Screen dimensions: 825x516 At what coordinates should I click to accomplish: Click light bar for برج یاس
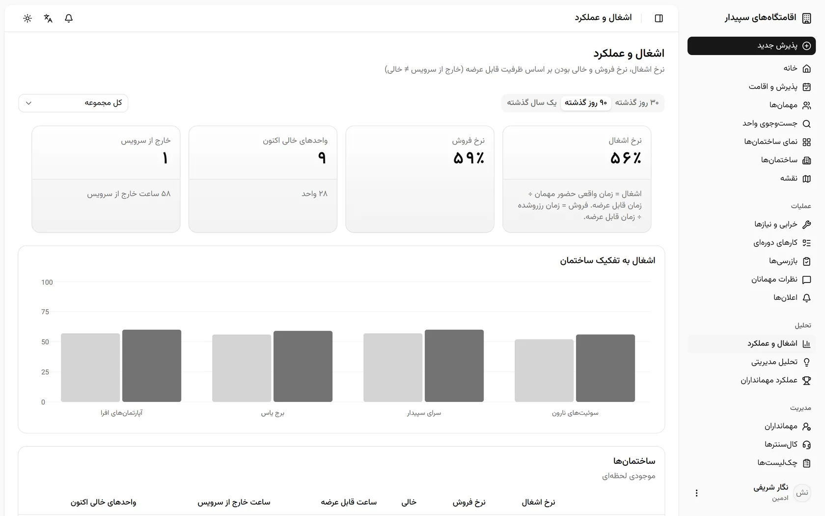[x=242, y=368]
